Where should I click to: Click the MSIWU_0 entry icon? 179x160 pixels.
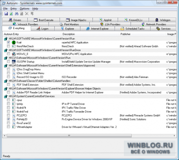(14, 54)
